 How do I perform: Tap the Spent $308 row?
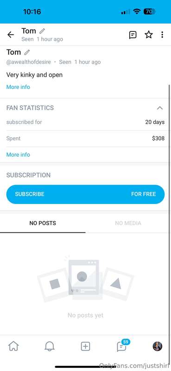[85, 138]
